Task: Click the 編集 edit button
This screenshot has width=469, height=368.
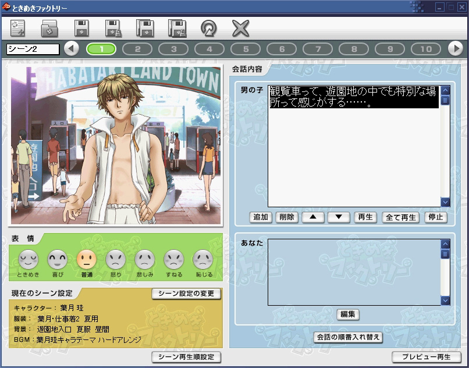Action: (347, 314)
